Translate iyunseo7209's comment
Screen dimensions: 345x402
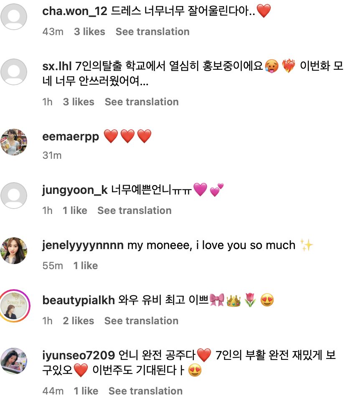[x=145, y=391]
